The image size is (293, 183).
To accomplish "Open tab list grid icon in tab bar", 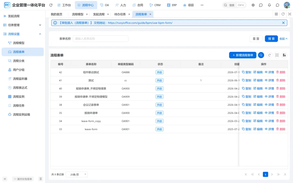I will [276, 14].
